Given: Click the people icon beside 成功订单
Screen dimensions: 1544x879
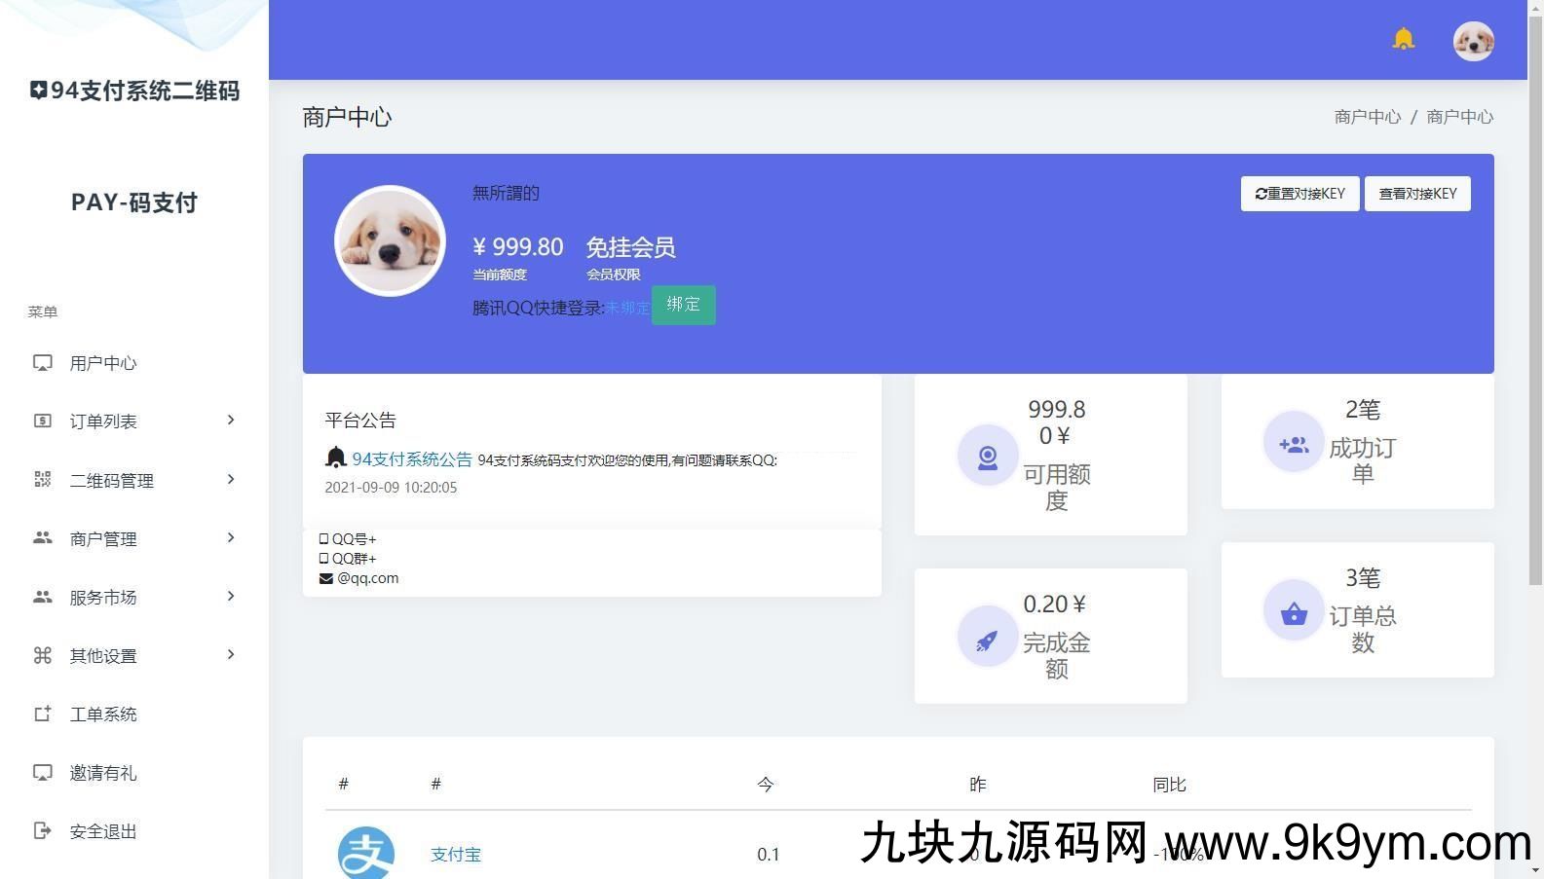Looking at the screenshot, I should click(1293, 443).
